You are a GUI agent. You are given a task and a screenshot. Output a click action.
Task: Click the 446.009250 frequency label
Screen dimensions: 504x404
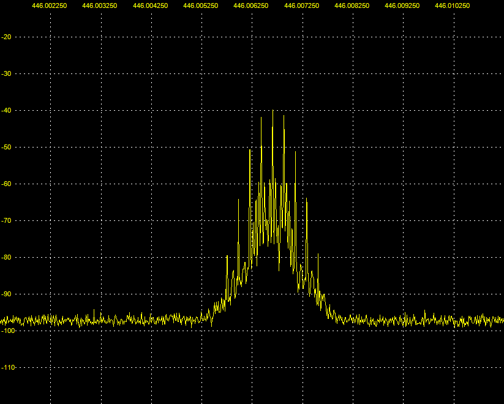coord(402,6)
